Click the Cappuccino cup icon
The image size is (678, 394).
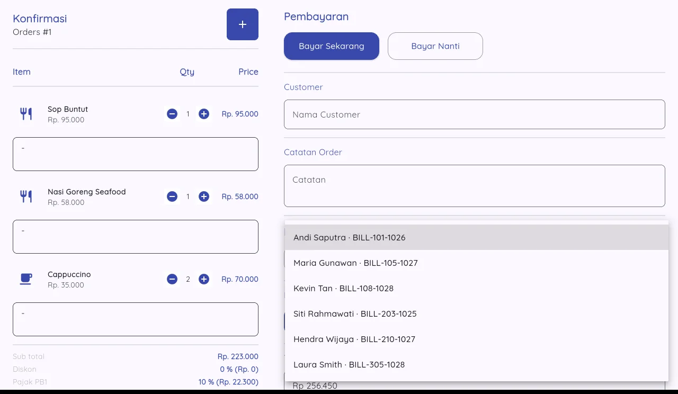point(26,279)
